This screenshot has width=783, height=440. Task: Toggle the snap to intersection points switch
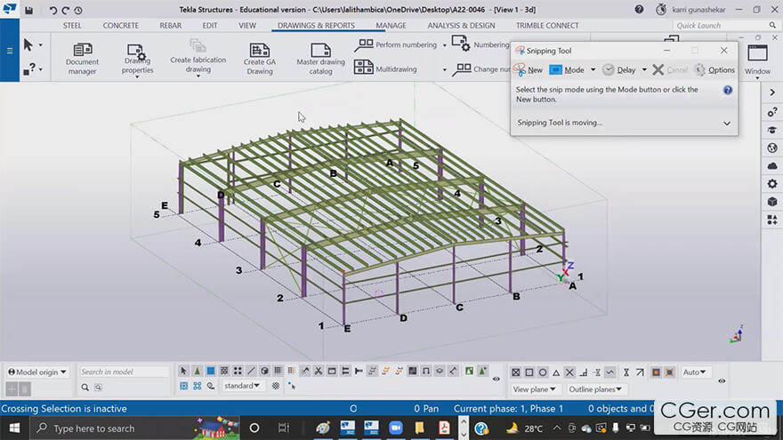click(x=569, y=372)
